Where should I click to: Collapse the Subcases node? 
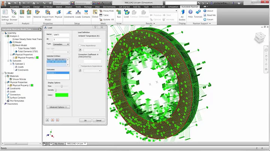(8, 61)
